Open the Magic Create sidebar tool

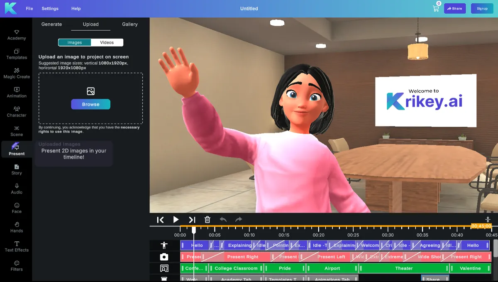[x=17, y=73]
